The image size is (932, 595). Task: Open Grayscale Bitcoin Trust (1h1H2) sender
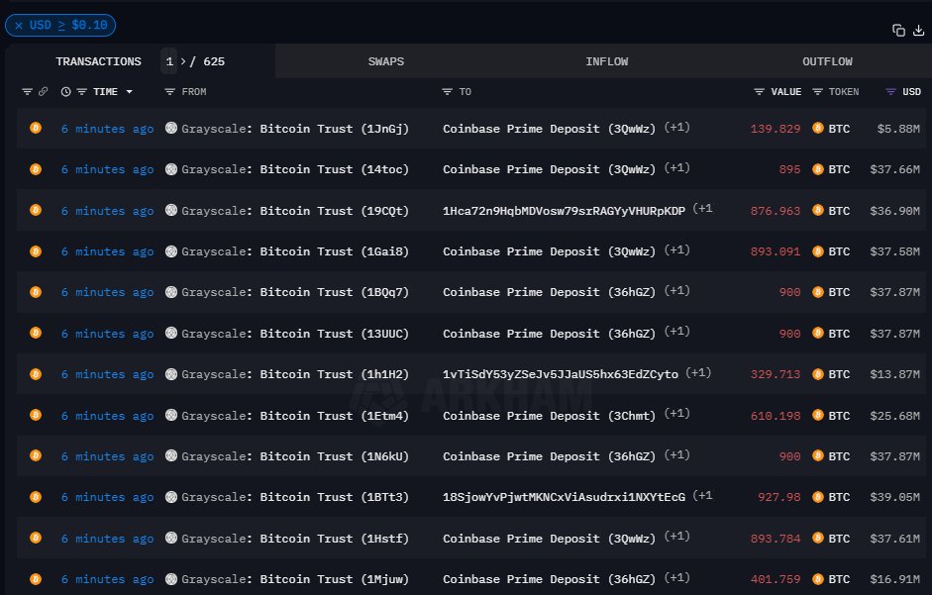point(295,374)
